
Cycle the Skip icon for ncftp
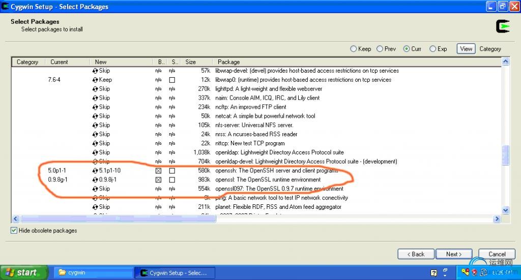coord(95,107)
